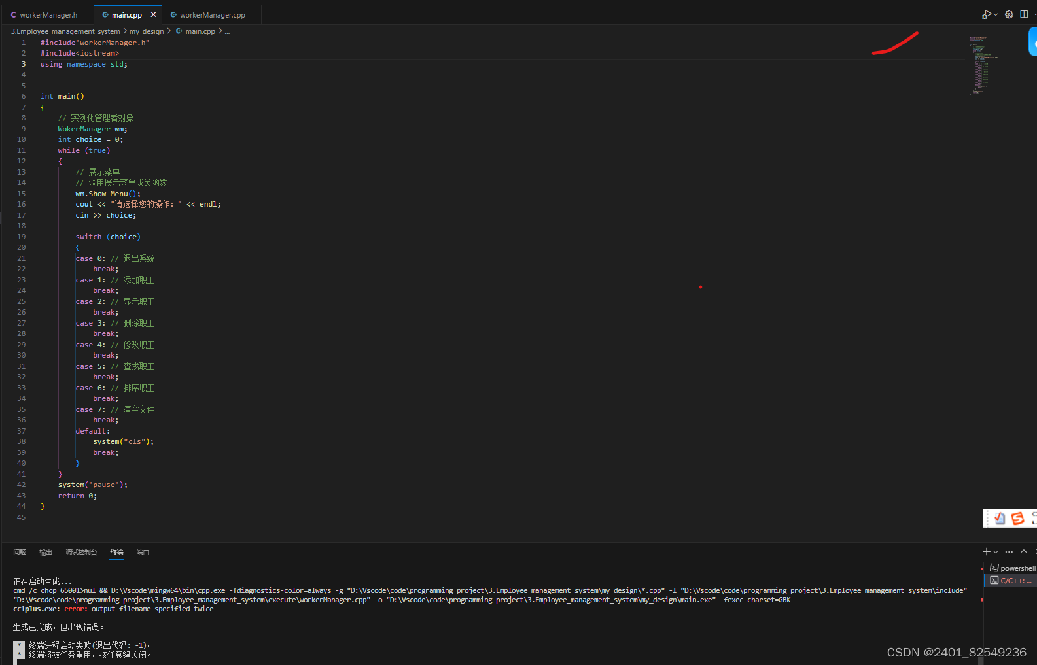
Task: Click line number 44 in the gutter
Action: point(22,506)
